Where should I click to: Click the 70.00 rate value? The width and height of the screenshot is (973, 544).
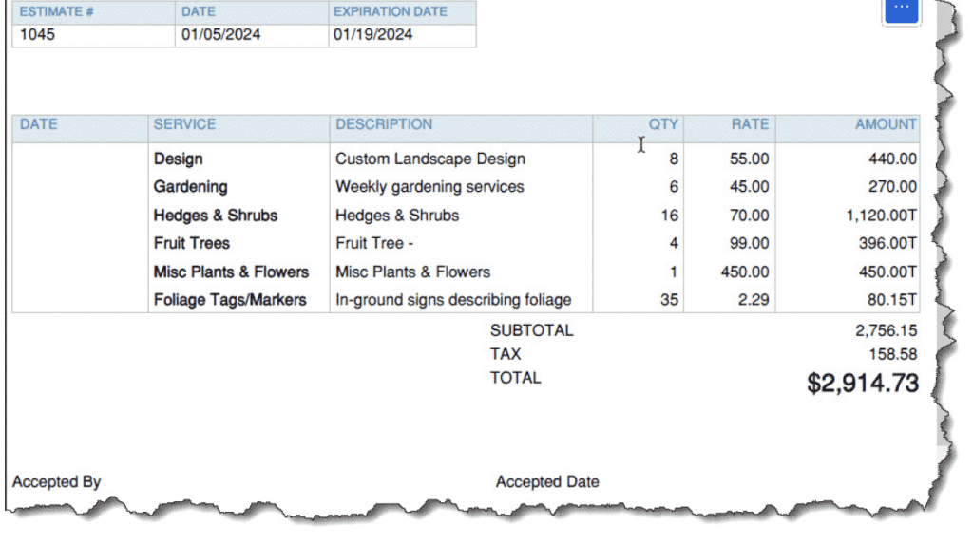pyautogui.click(x=749, y=216)
